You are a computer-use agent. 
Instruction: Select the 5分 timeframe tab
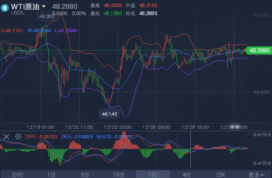tap(85, 175)
